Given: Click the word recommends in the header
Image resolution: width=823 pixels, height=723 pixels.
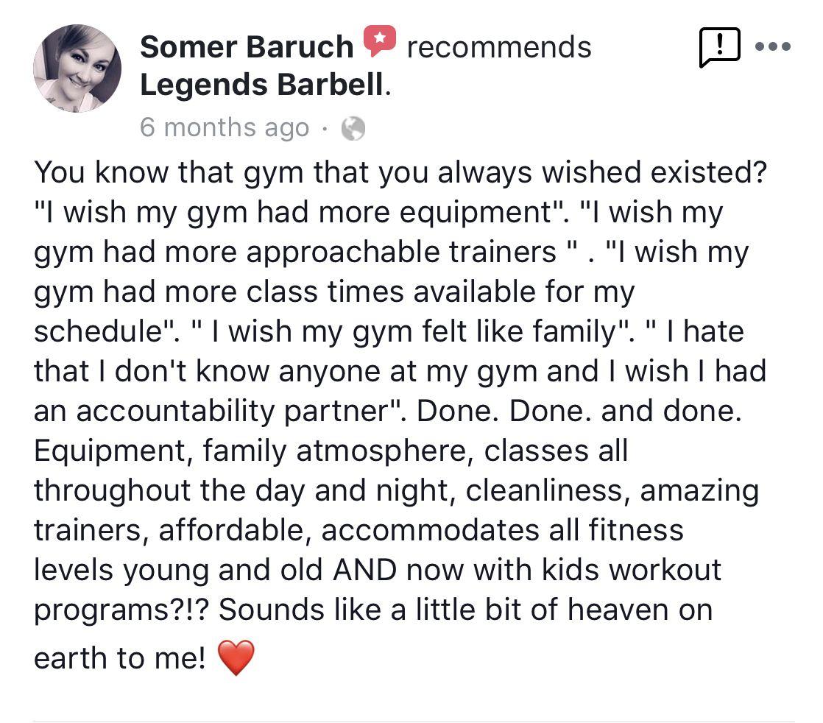Looking at the screenshot, I should 500,46.
